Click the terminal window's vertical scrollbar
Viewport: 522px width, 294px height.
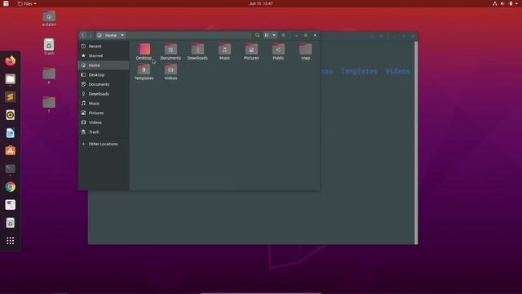[x=416, y=143]
